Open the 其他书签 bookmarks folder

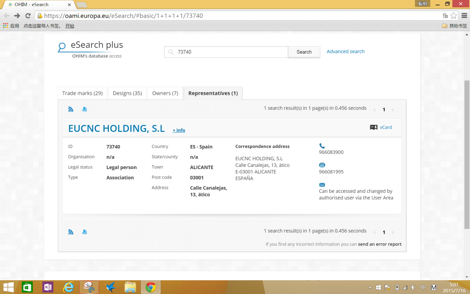click(454, 26)
